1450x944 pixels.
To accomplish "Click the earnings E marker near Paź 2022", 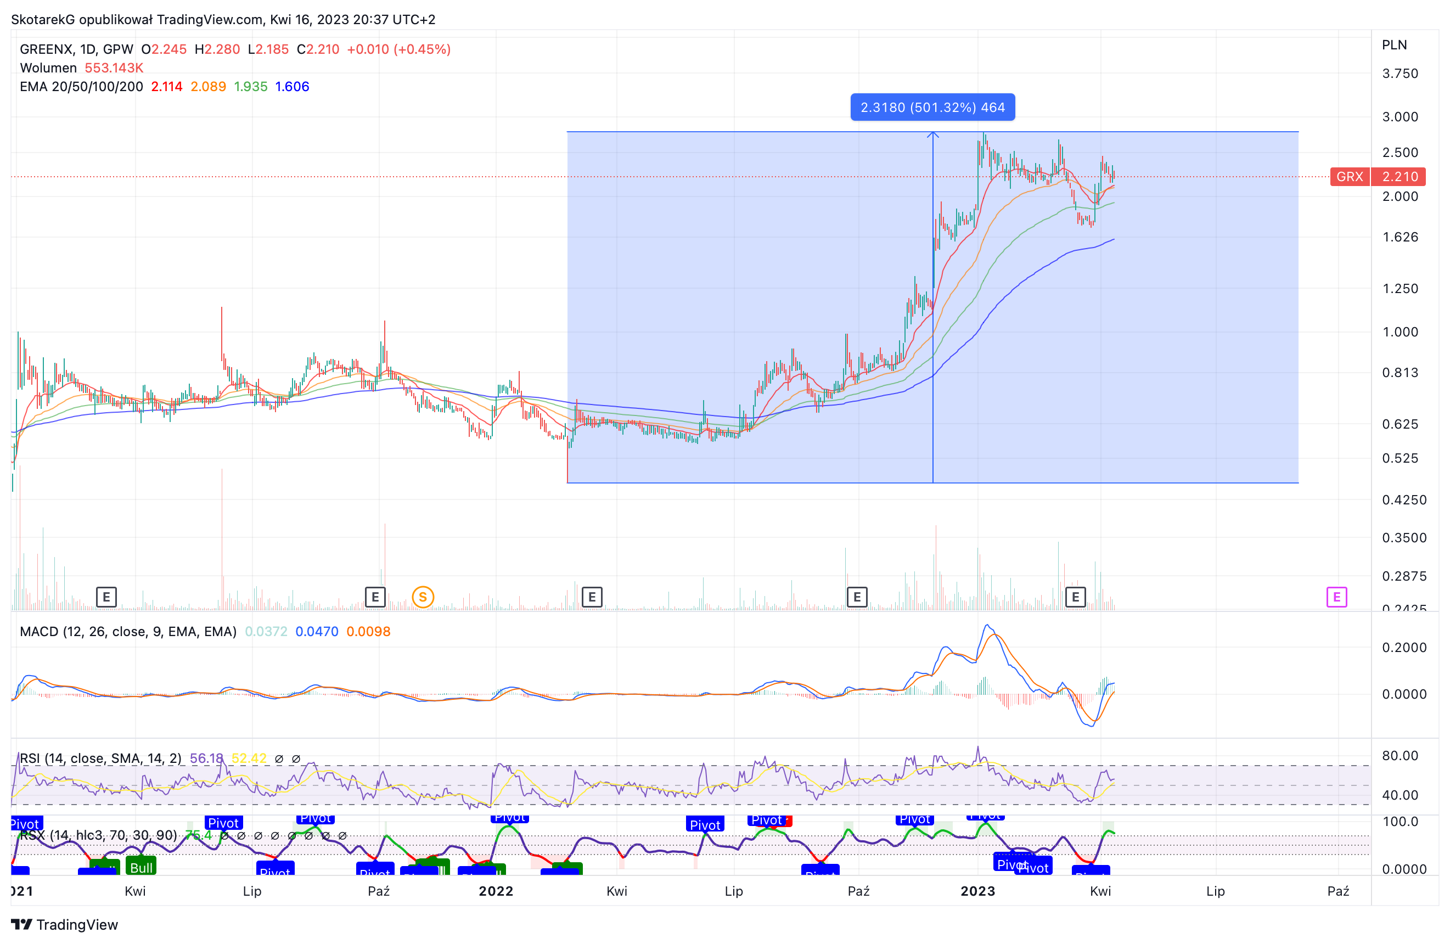I will click(x=857, y=597).
